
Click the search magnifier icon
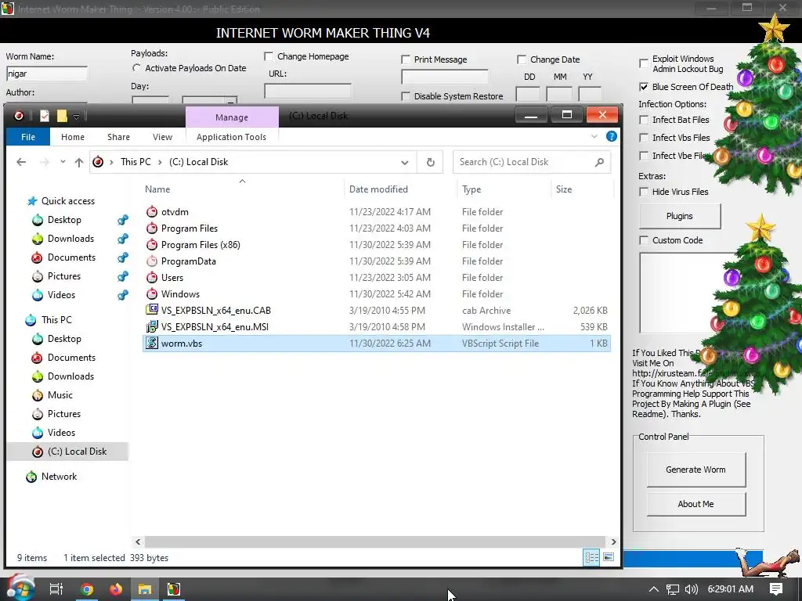599,162
